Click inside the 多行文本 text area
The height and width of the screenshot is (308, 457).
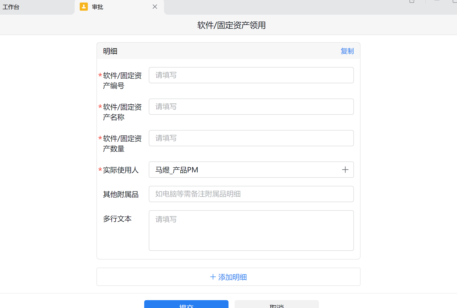point(251,230)
